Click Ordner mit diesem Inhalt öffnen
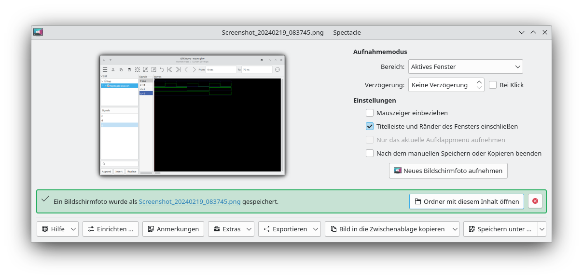The image size is (583, 279). coord(466,201)
